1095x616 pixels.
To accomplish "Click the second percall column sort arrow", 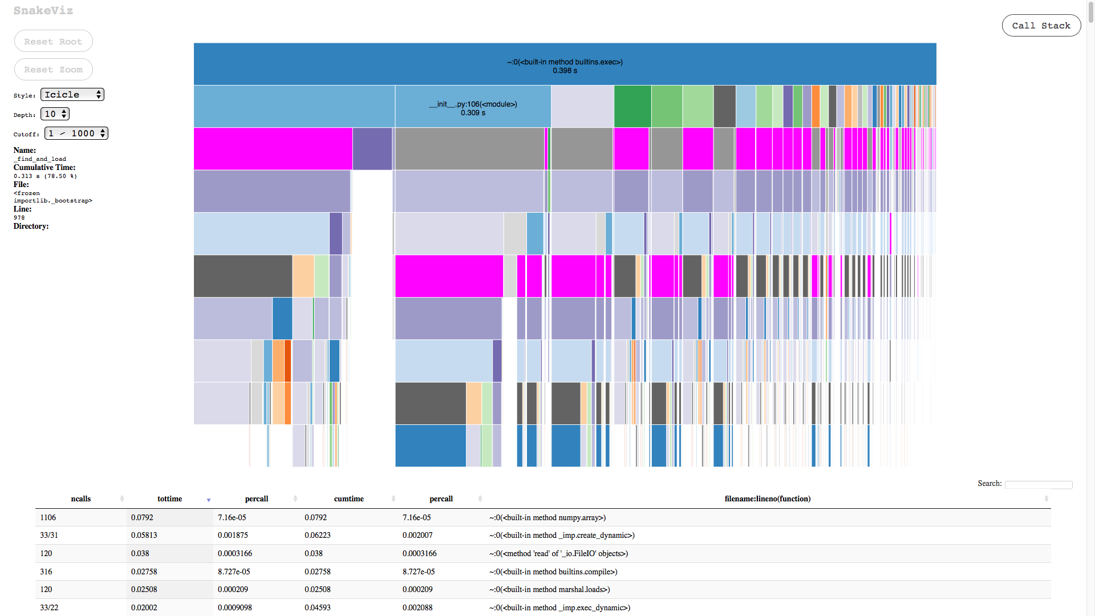I will (481, 499).
